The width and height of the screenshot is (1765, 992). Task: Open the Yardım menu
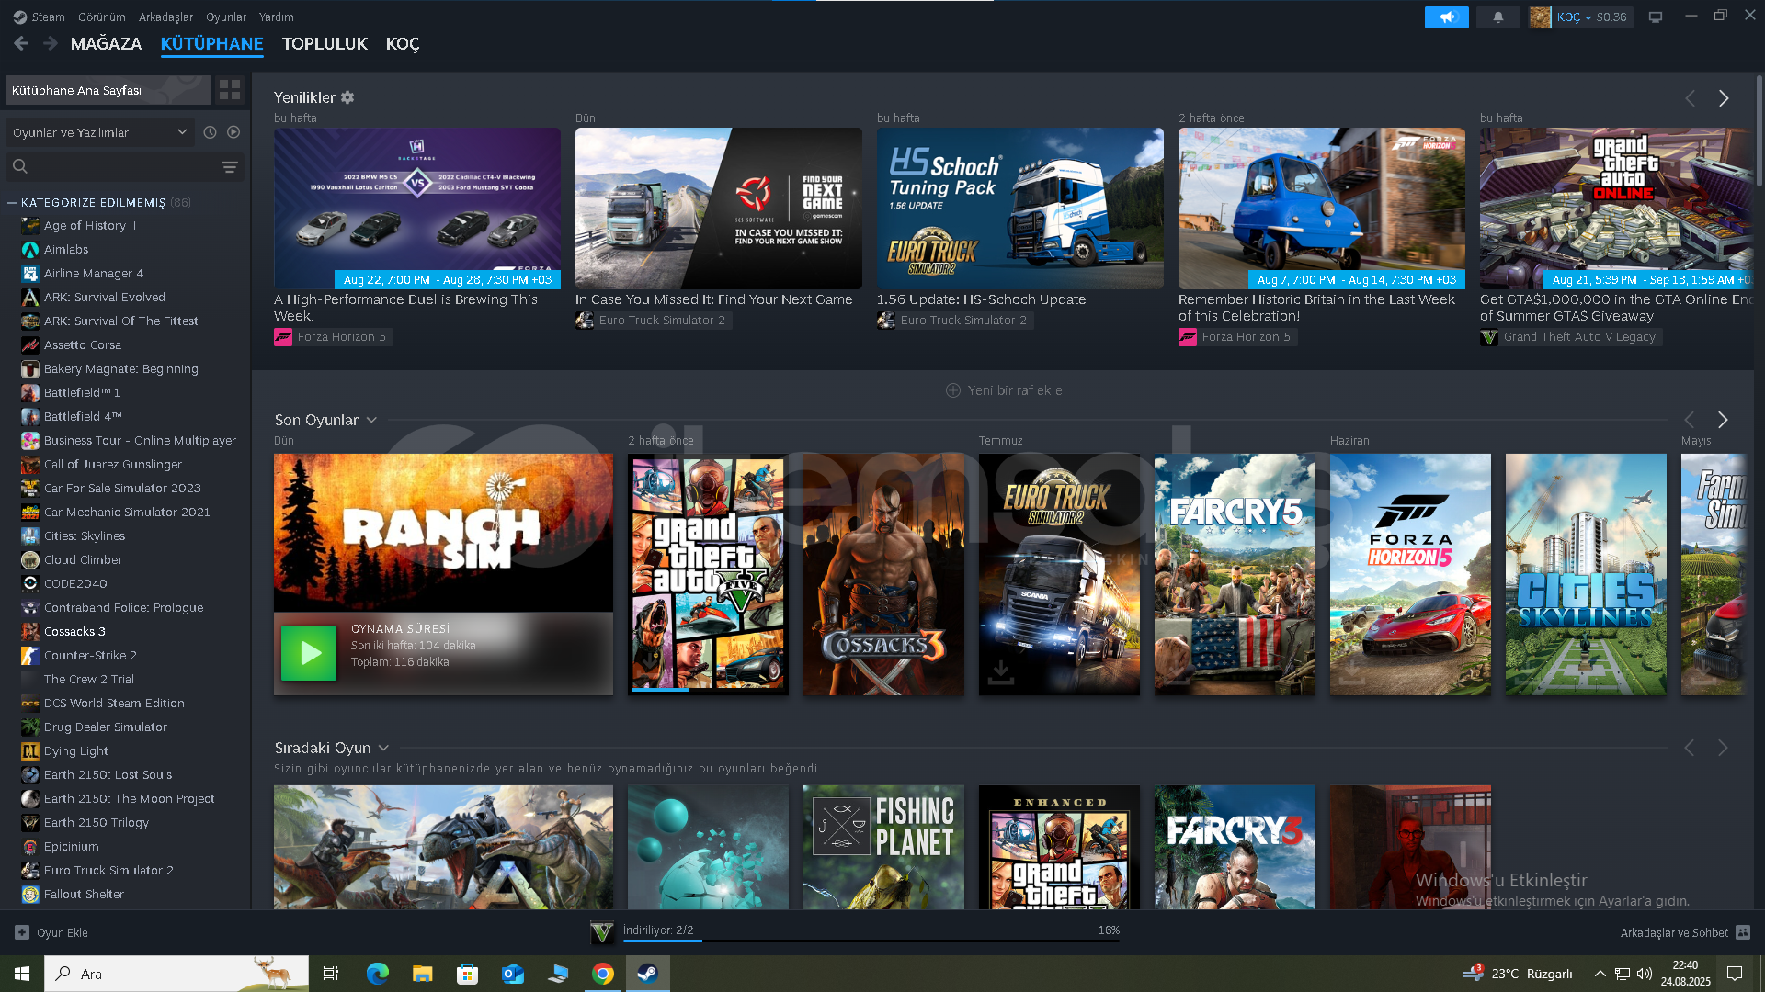click(x=277, y=17)
